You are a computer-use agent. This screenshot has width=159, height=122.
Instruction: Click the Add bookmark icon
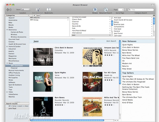point(38,9)
